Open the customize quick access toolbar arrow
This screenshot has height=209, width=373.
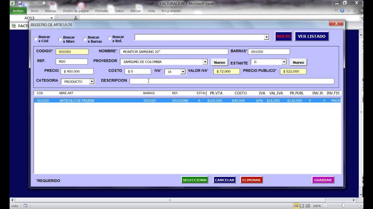(51, 3)
